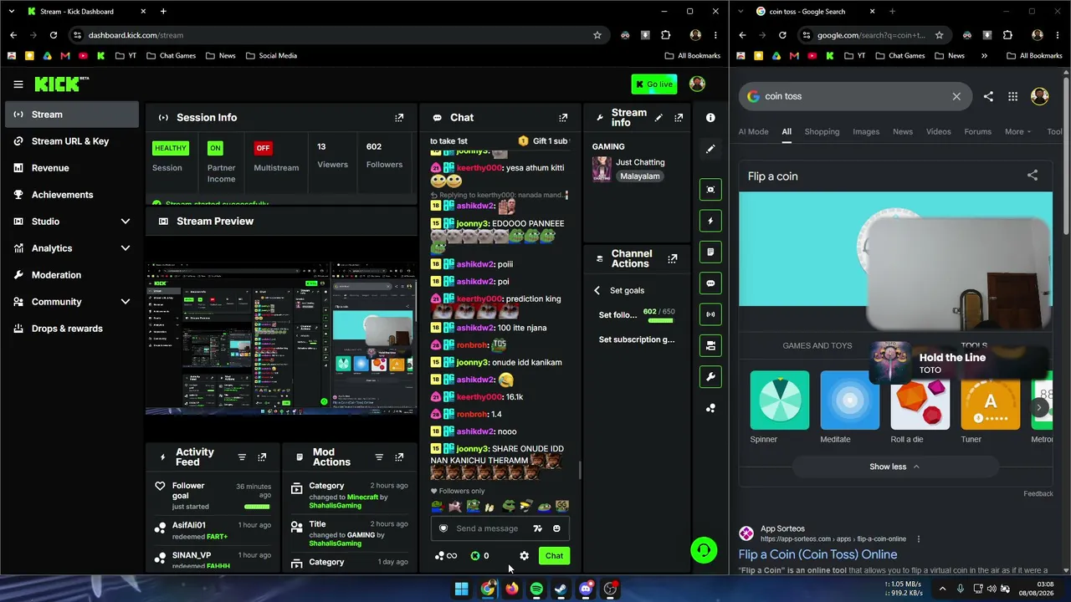Toggle the lightning Activity Feed icon in right rail

(710, 221)
